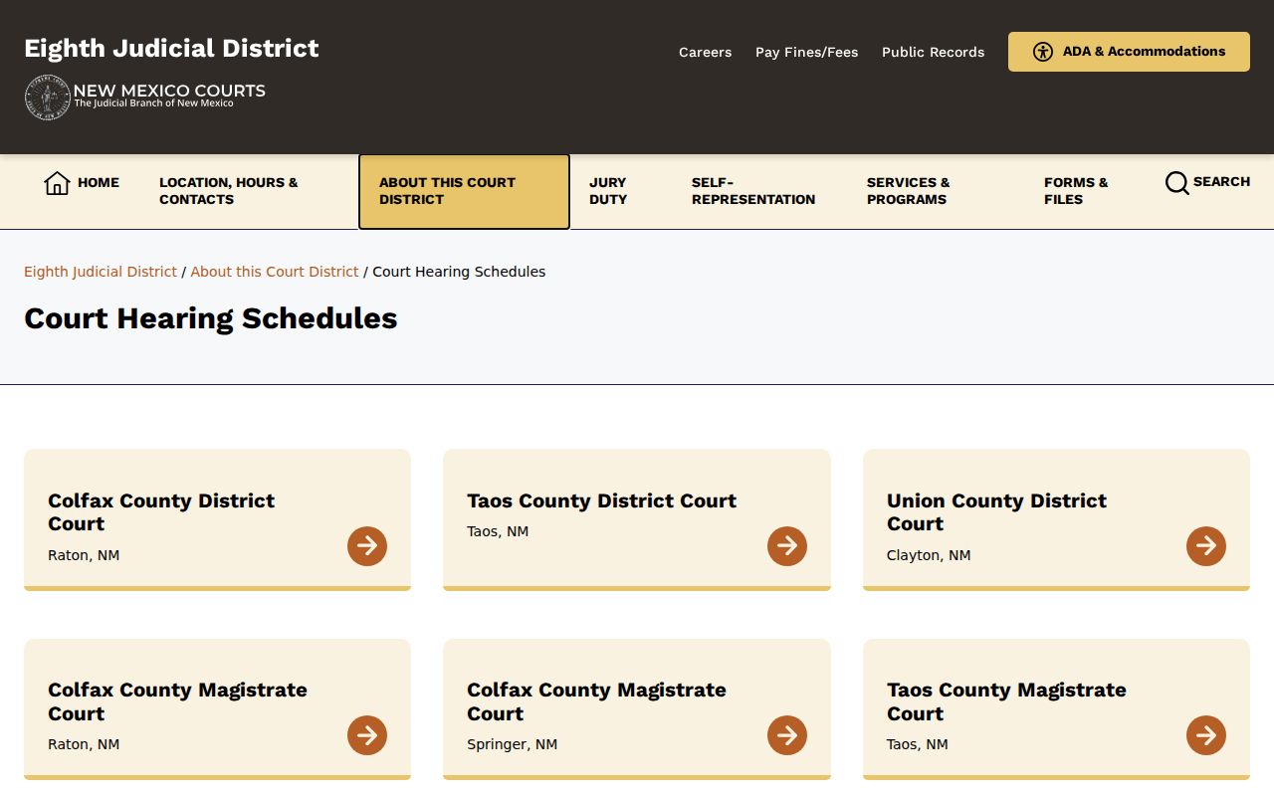Open Springer Colfax County Magistrate Court arrow
The width and height of the screenshot is (1274, 796).
pyautogui.click(x=787, y=735)
